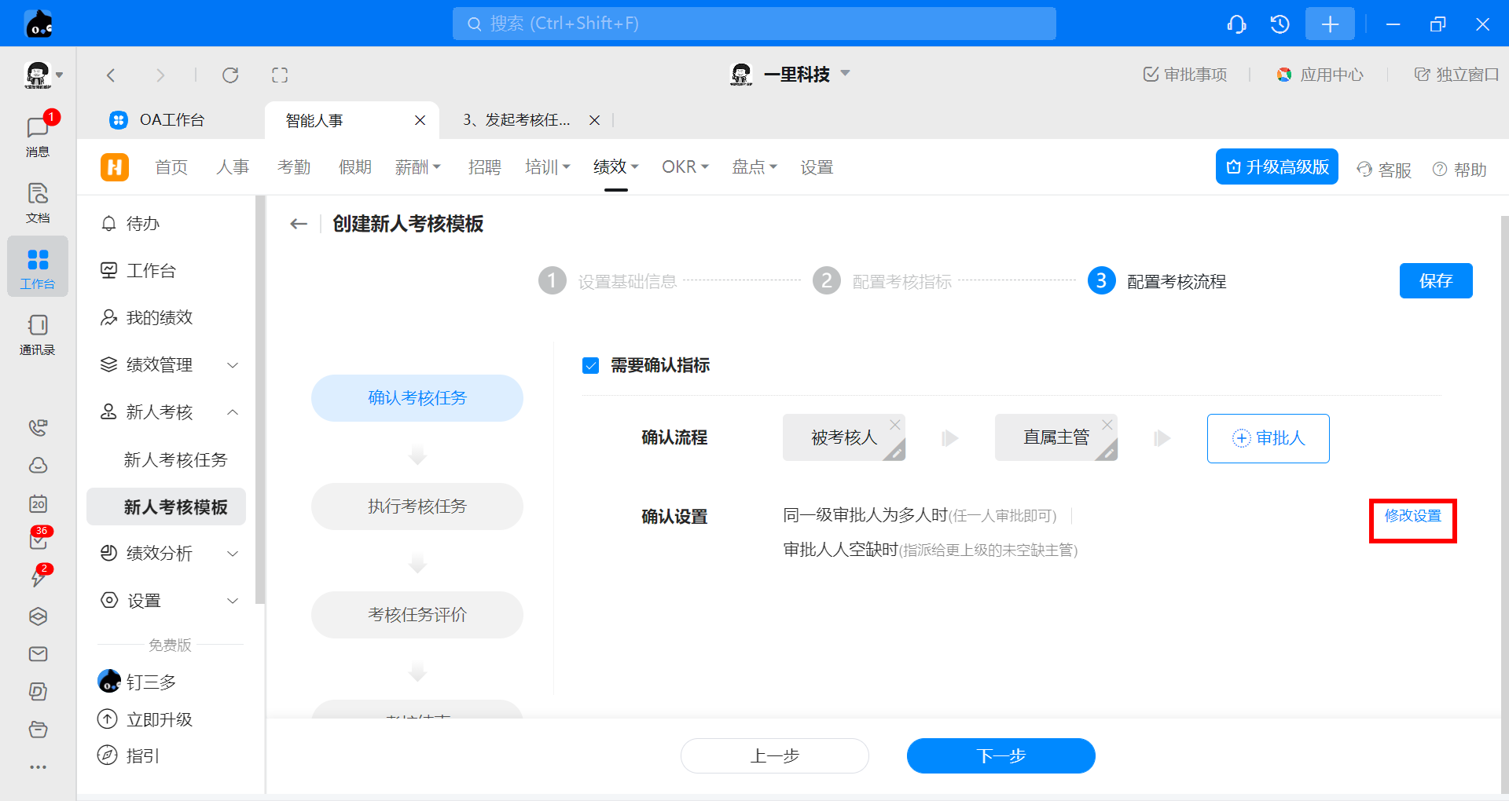Viewport: 1509px width, 801px height.
Task: Open the Contacts (通讯录) sidebar icon
Action: (37, 334)
